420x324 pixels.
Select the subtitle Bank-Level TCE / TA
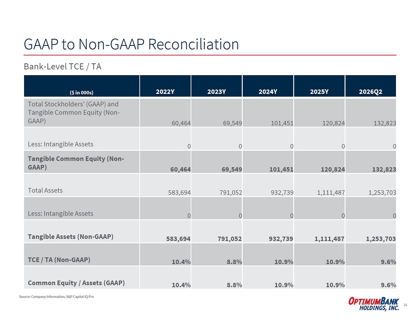coord(63,66)
